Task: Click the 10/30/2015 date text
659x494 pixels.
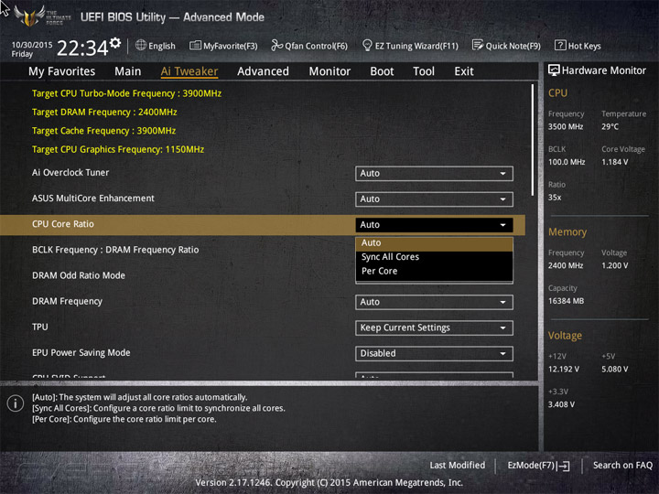Action: (32, 45)
